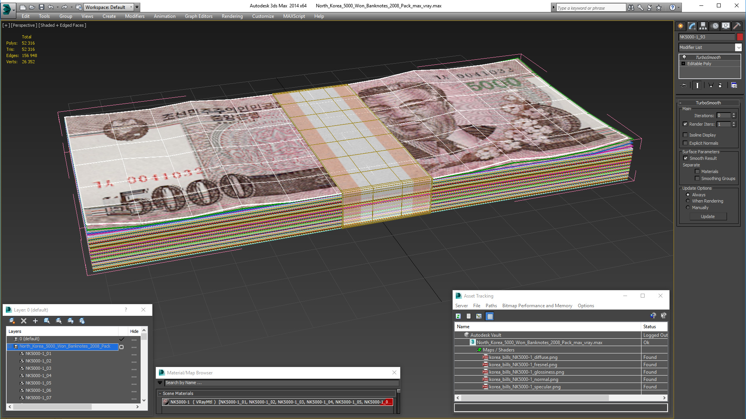
Task: Open Material/Map Browser options arrow
Action: click(160, 383)
